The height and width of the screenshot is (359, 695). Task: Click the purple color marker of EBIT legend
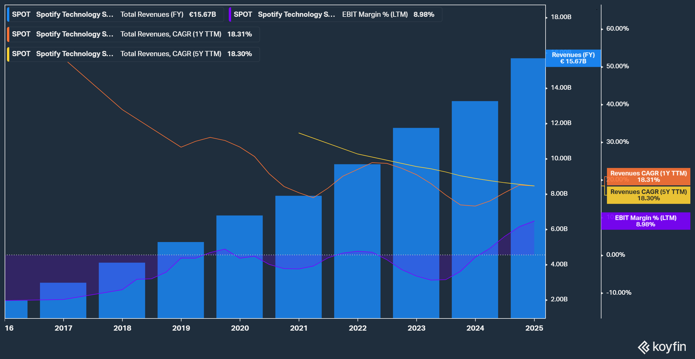[x=230, y=14]
